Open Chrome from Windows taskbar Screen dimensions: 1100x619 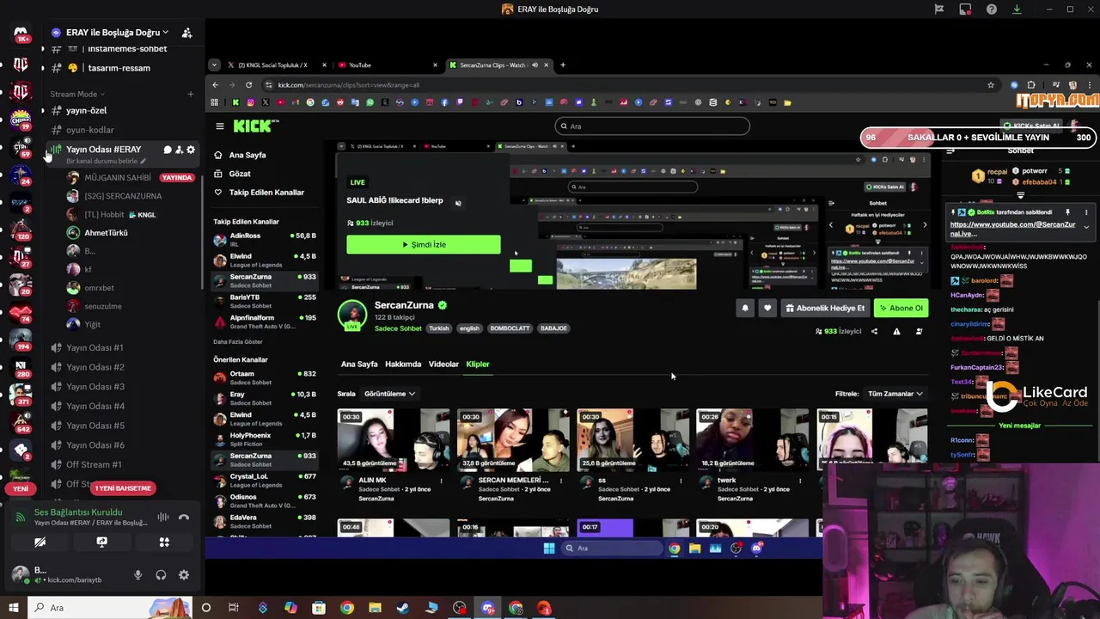coord(346,608)
